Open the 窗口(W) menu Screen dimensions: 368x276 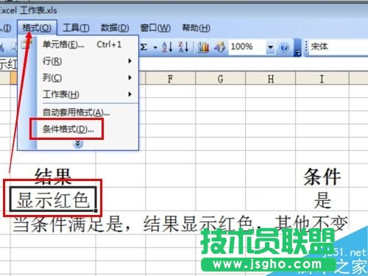click(x=155, y=28)
